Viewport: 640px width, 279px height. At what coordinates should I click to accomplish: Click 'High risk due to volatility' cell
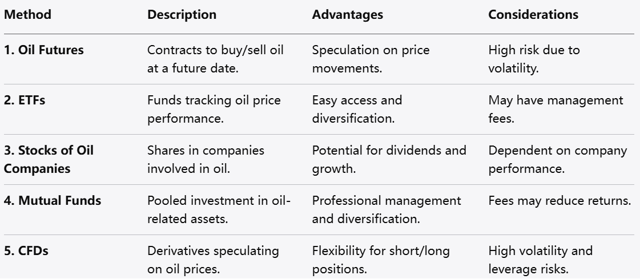point(534,58)
